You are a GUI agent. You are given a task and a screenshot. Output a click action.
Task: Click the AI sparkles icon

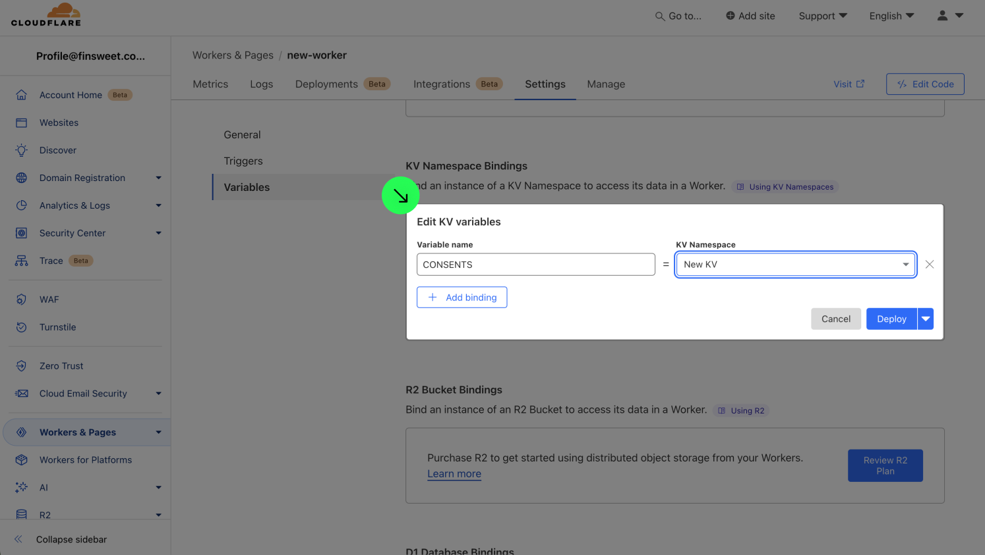[x=22, y=488]
